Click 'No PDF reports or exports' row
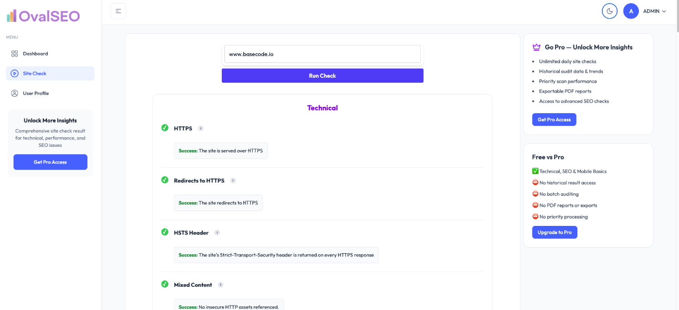This screenshot has width=679, height=310. coord(565,205)
